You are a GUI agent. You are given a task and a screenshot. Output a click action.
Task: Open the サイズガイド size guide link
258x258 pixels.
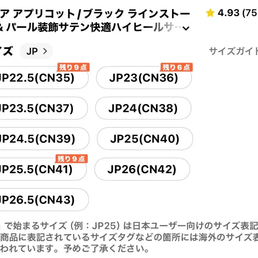(233, 51)
